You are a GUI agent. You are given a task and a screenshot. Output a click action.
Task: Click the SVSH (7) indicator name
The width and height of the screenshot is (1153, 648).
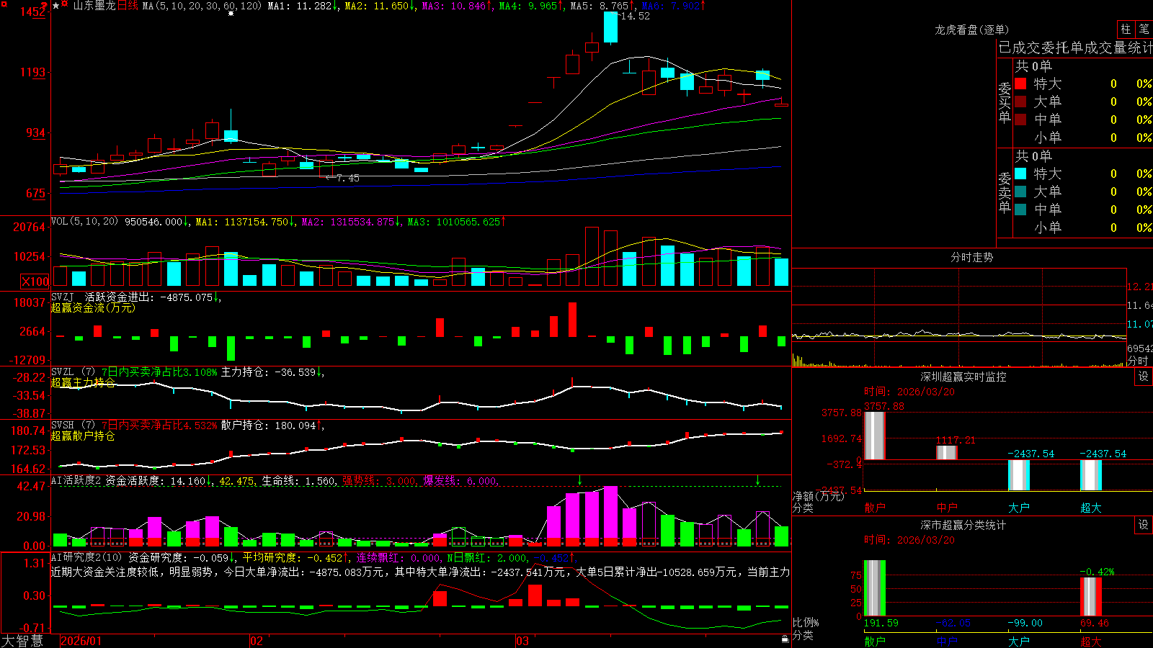tap(74, 426)
